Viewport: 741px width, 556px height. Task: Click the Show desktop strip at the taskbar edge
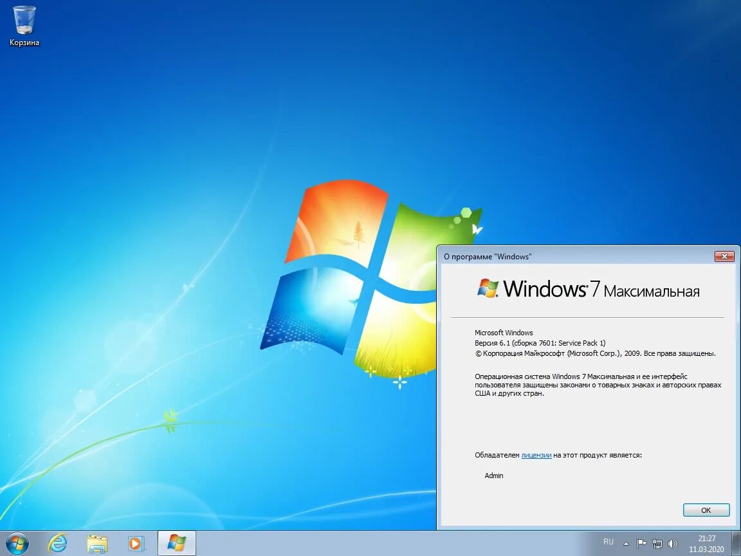coord(737,543)
